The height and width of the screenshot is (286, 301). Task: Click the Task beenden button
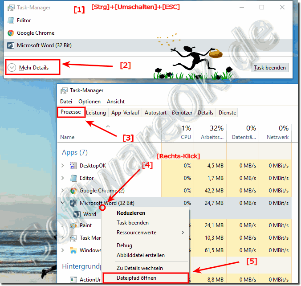pos(270,68)
